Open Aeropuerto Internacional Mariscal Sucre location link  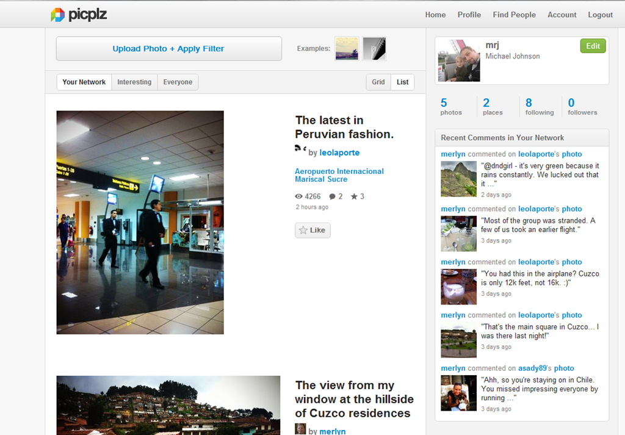point(339,175)
